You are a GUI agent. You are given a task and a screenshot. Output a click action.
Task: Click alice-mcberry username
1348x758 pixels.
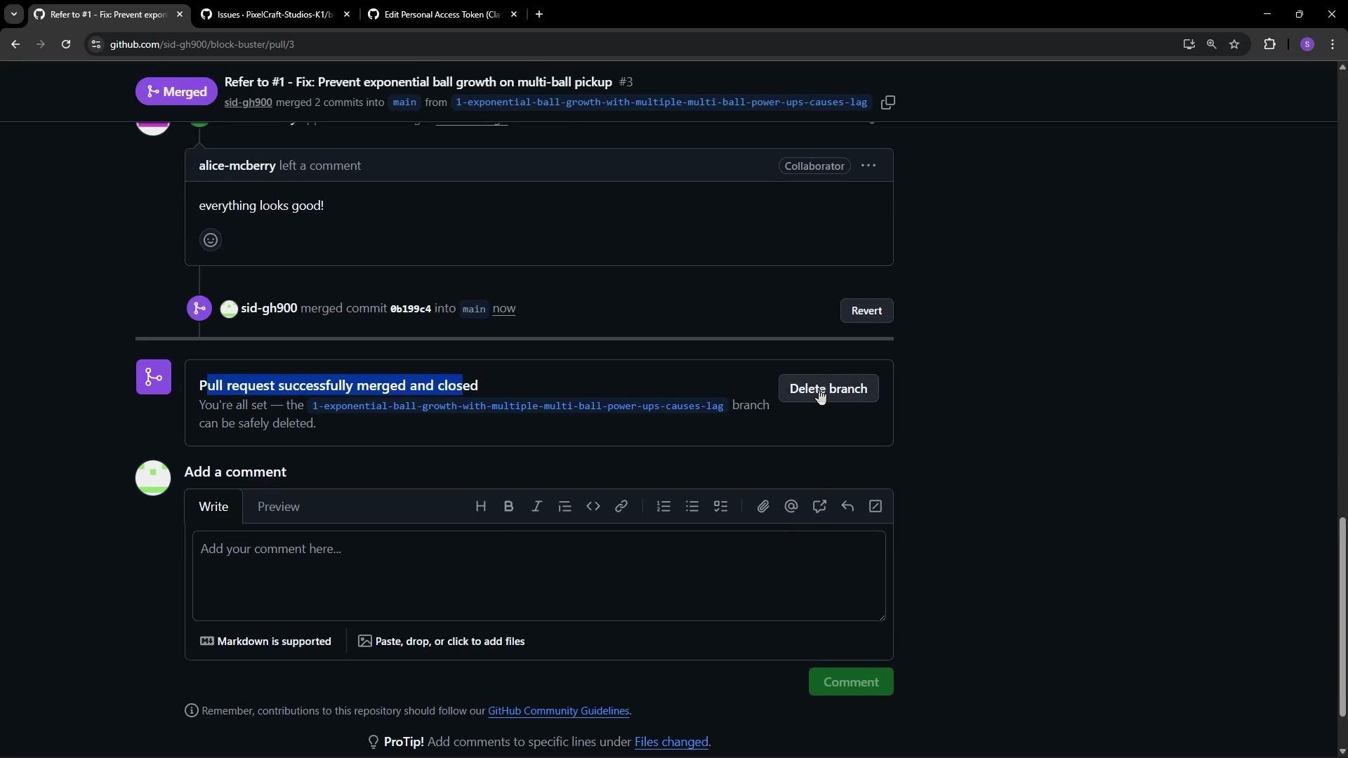point(237,166)
